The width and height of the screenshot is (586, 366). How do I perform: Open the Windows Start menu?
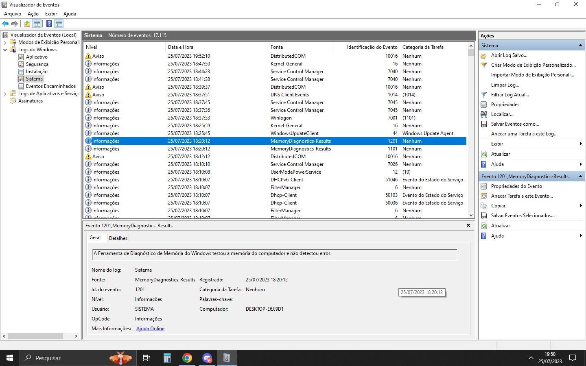tap(10, 358)
